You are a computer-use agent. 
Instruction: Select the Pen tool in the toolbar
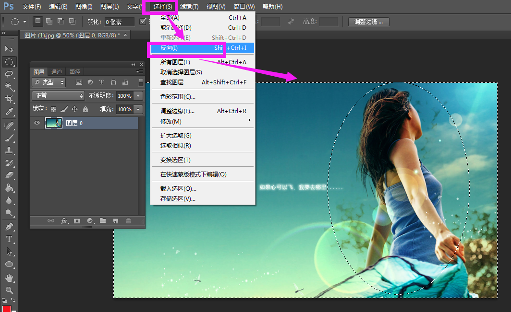tap(9, 225)
